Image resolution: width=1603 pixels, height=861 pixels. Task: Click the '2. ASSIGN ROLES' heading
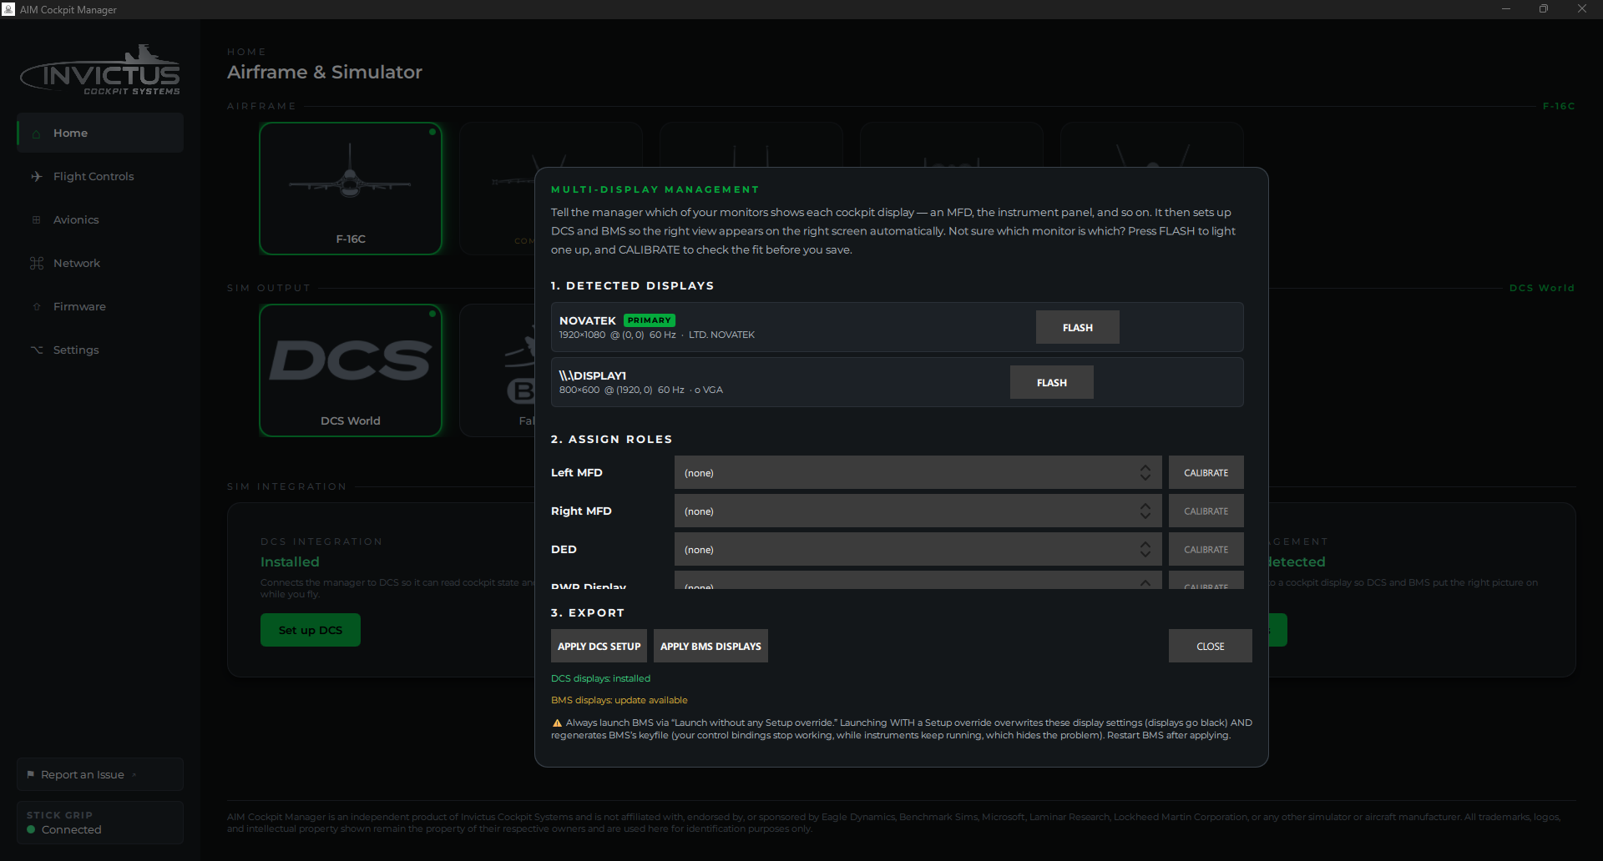(611, 439)
